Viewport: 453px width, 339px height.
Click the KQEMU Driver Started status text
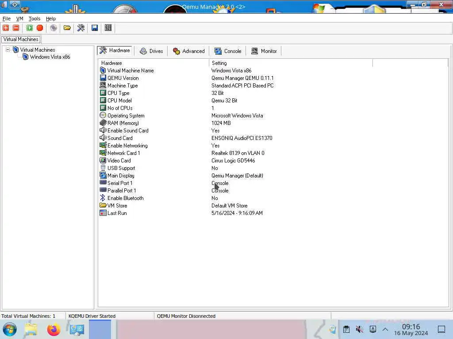tap(92, 316)
